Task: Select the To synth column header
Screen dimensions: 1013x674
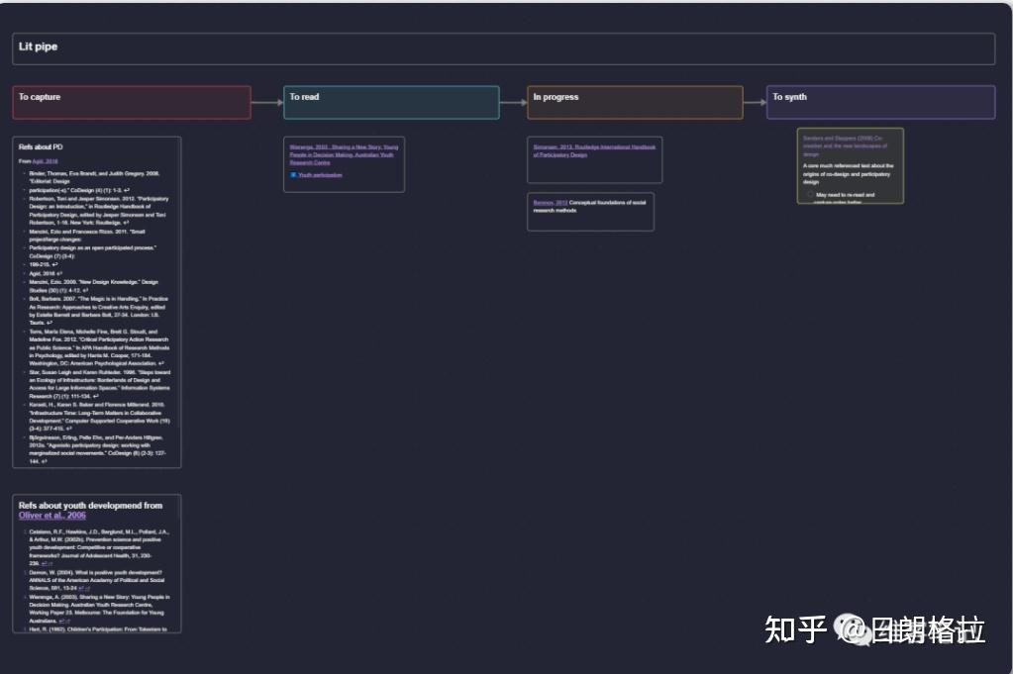Action: click(879, 101)
